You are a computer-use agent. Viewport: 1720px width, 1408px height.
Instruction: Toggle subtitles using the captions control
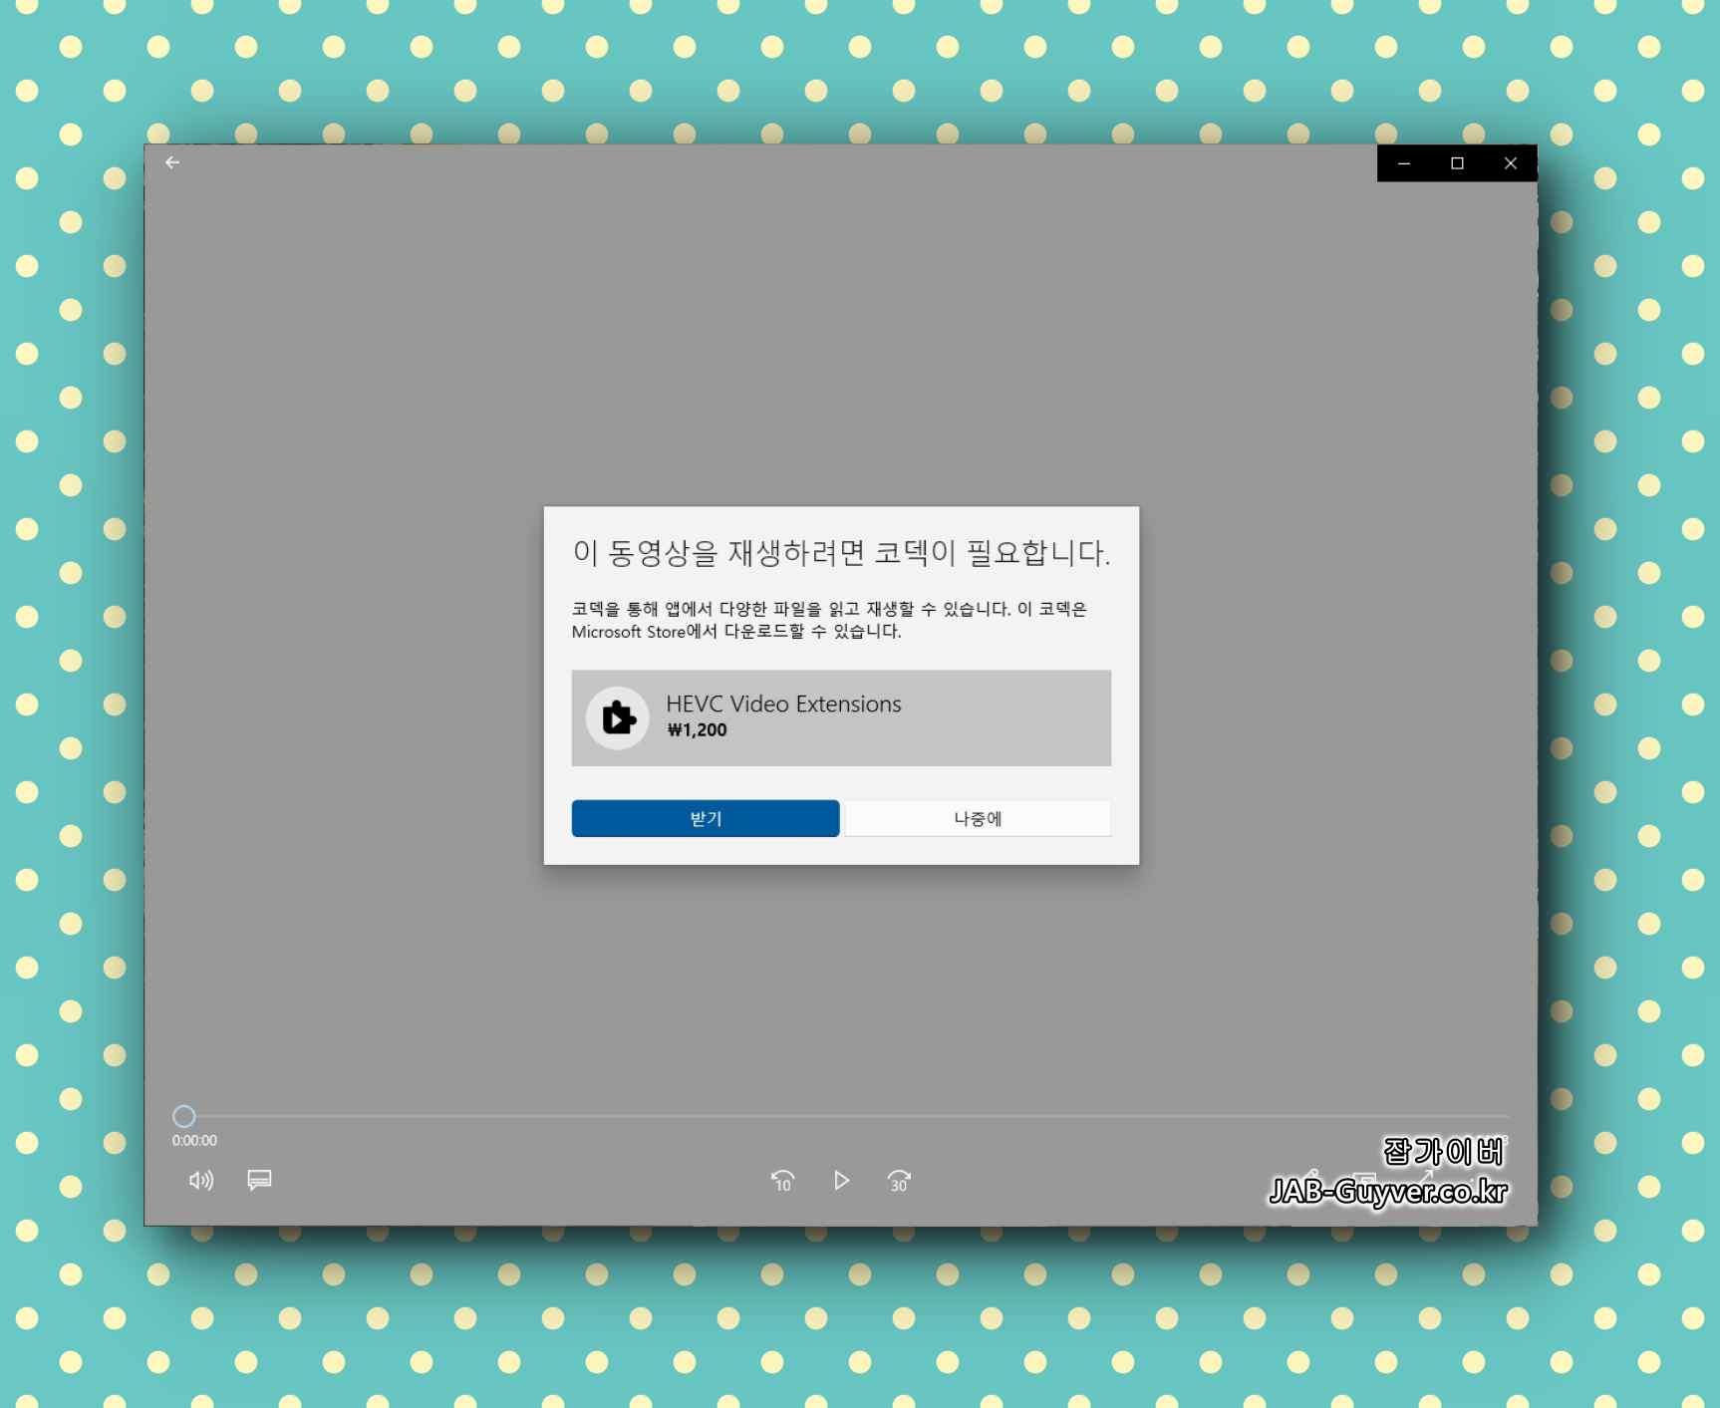tap(257, 1181)
